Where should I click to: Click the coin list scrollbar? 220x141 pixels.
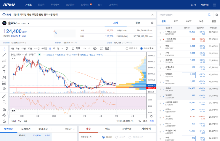pos(219,54)
